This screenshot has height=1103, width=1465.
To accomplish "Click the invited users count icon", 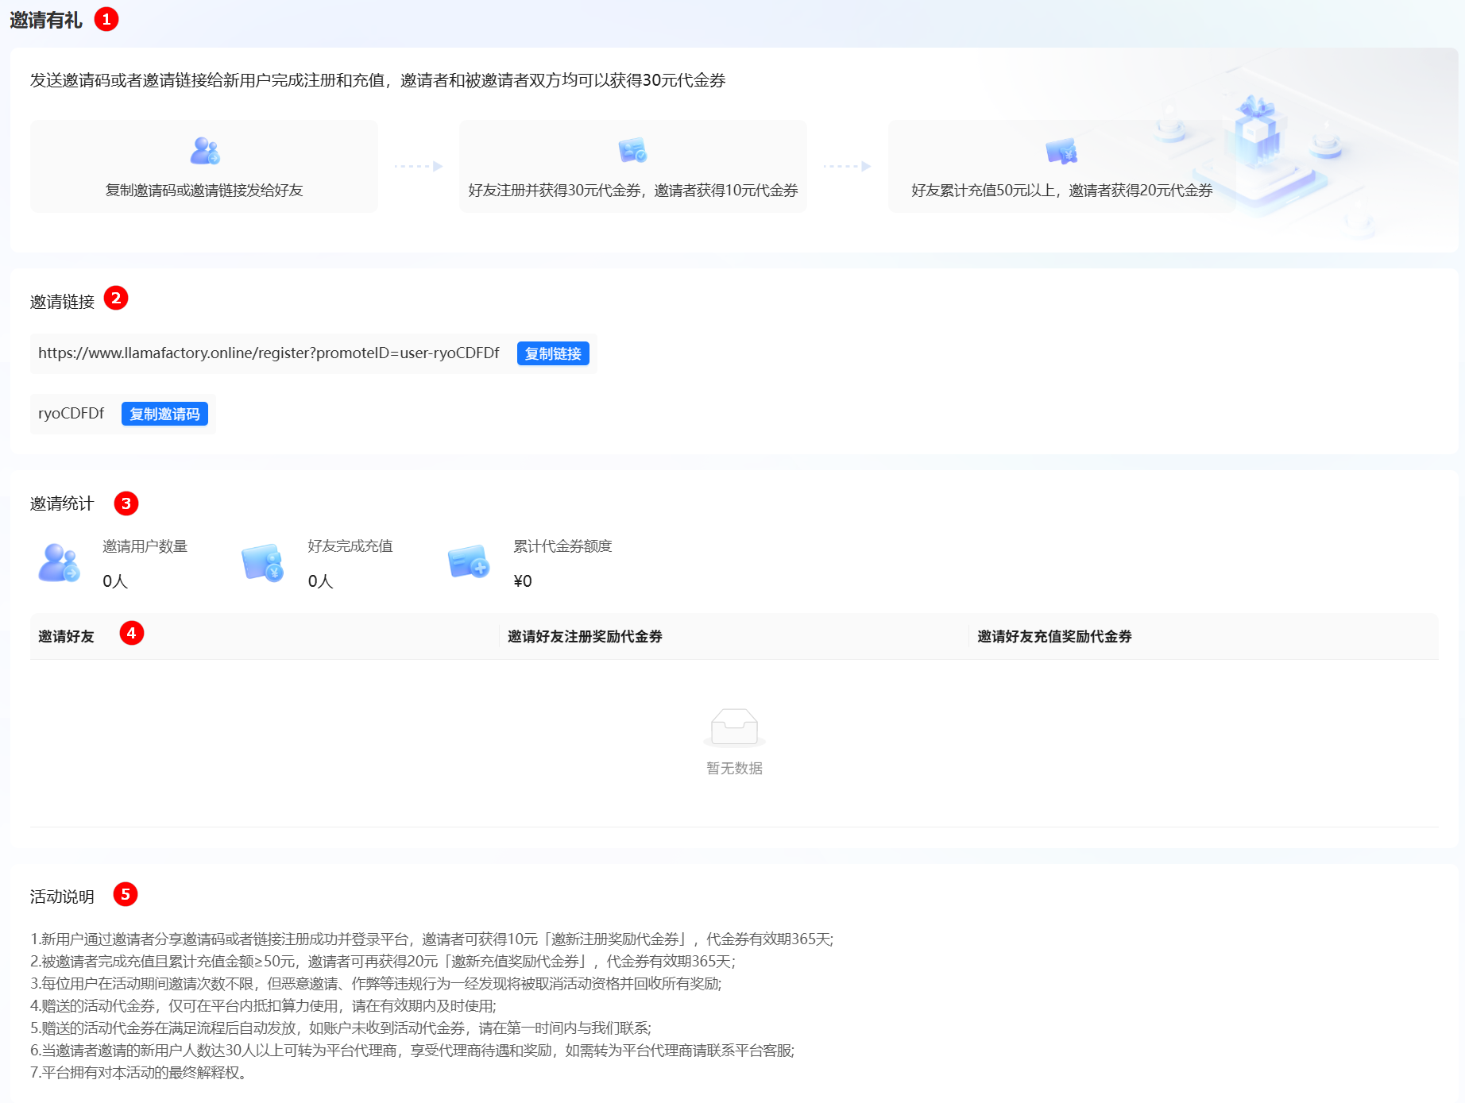I will click(x=60, y=563).
